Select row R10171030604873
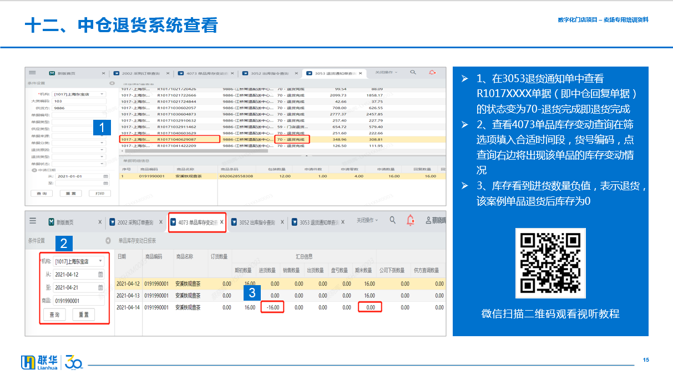 point(282,114)
